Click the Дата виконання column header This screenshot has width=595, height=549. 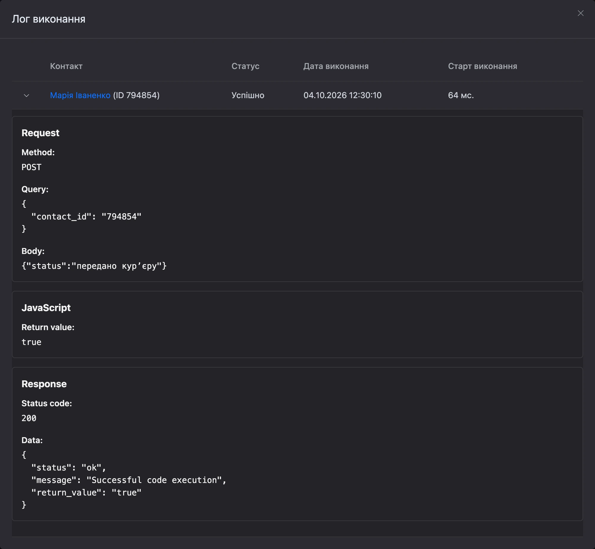(336, 66)
